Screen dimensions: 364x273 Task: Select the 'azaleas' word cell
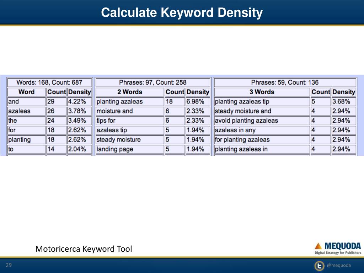pyautogui.click(x=26, y=111)
